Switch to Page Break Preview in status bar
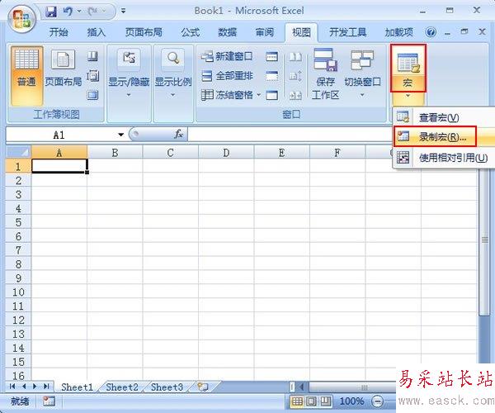 click(x=326, y=401)
